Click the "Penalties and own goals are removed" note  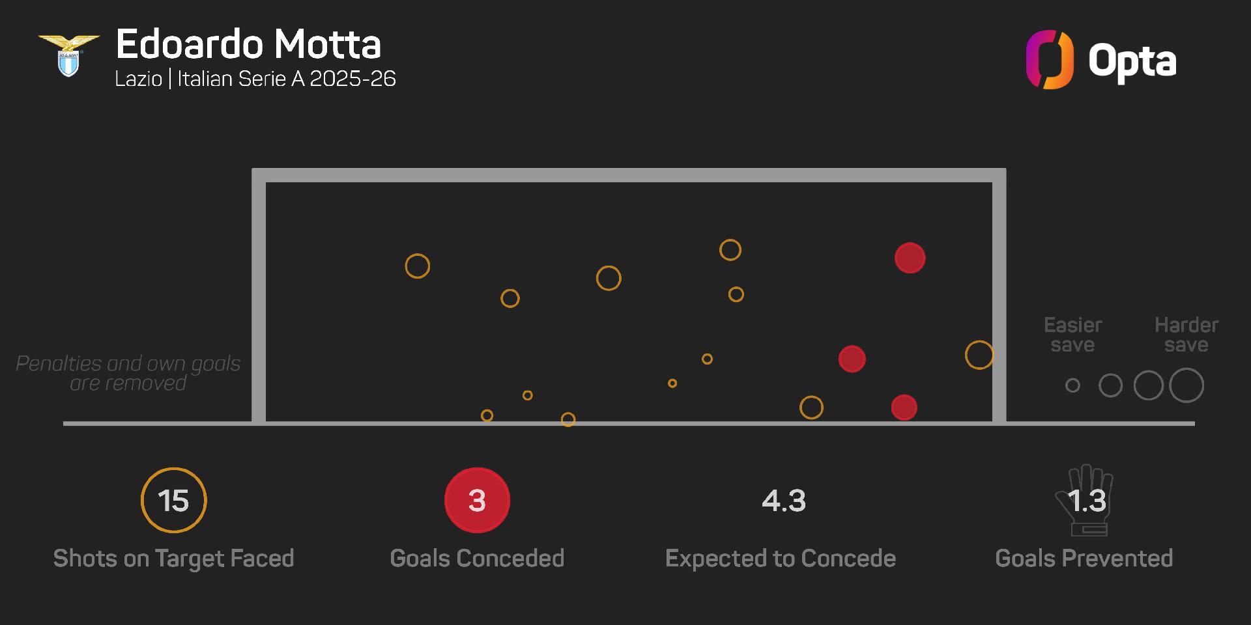tap(128, 373)
